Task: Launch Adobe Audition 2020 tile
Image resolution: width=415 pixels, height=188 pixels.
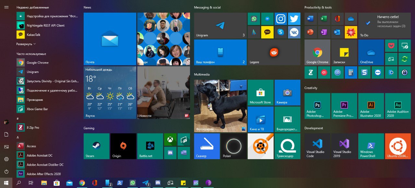Action: (398, 106)
